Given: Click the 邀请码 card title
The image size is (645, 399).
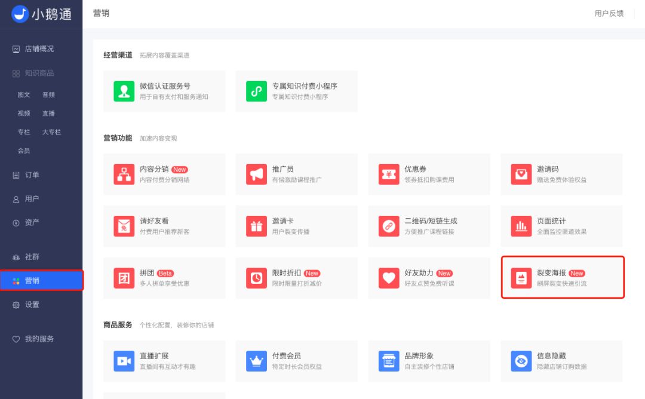Looking at the screenshot, I should click(x=548, y=169).
